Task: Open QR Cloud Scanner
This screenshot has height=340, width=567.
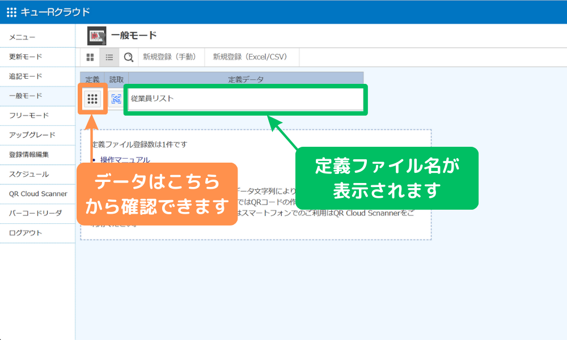Action: coord(37,194)
